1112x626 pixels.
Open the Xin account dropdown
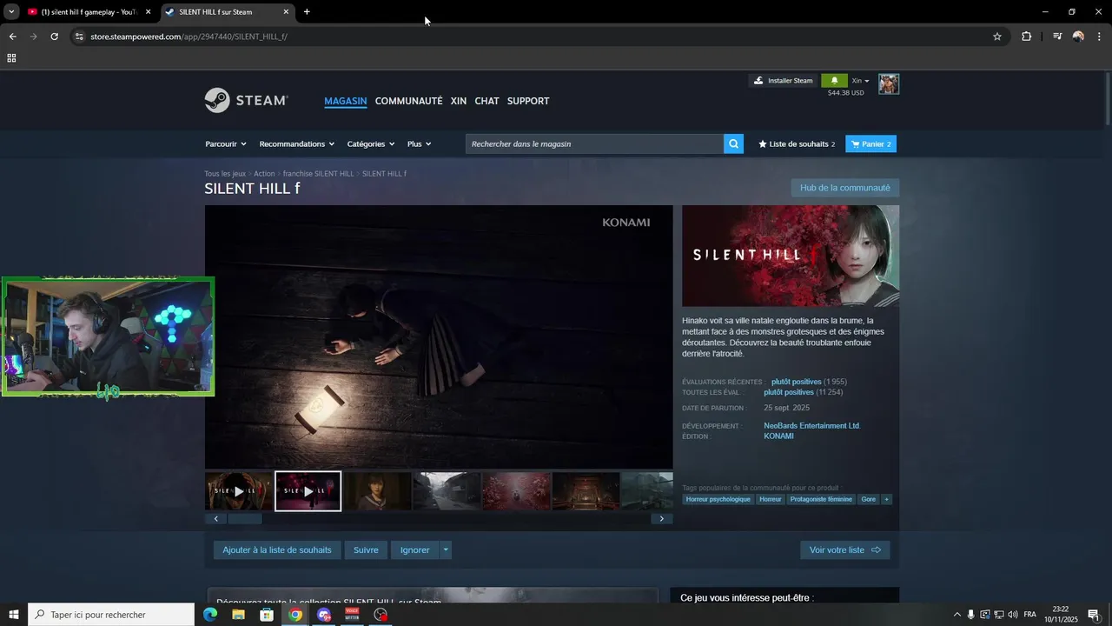coord(860,81)
